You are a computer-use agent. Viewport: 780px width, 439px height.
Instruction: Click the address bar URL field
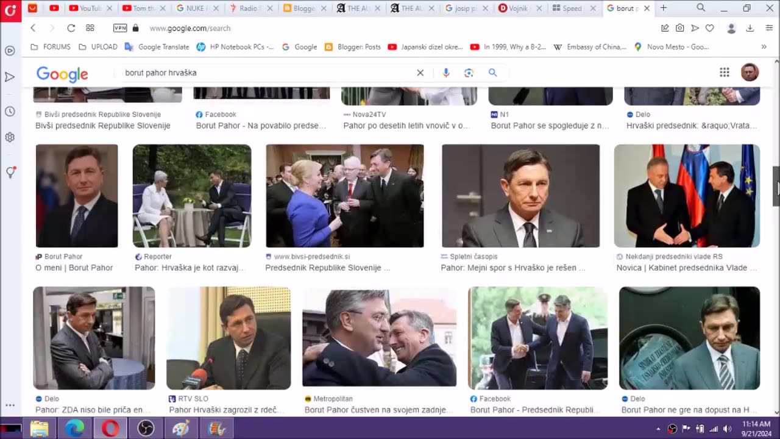pos(190,28)
